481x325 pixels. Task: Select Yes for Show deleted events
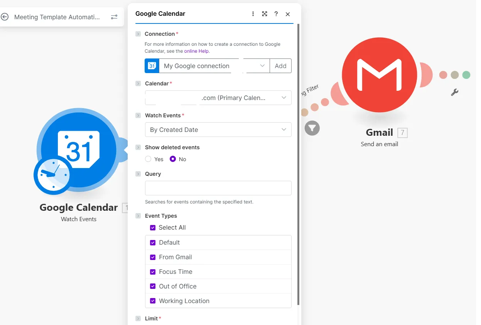coord(148,159)
